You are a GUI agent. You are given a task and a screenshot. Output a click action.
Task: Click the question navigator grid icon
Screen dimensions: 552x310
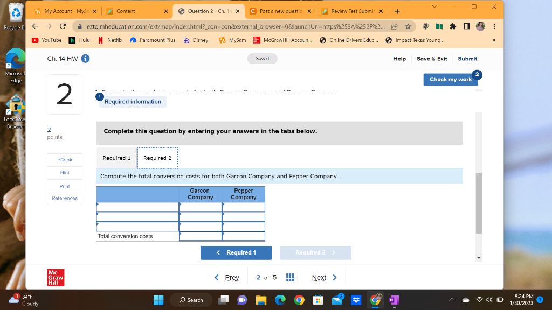[289, 277]
